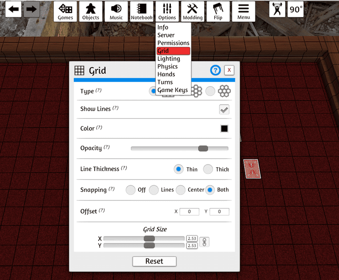339x280 pixels.
Task: Click the Offset X input field
Action: click(190, 212)
